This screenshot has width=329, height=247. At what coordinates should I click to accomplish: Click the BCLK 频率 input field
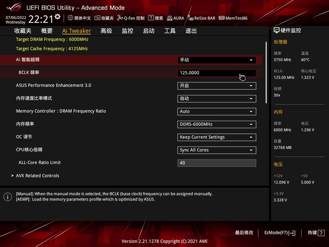pos(217,73)
